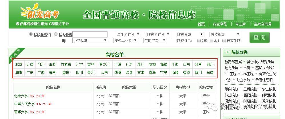Open the 办学类型 dropdown

pyautogui.click(x=90, y=41)
